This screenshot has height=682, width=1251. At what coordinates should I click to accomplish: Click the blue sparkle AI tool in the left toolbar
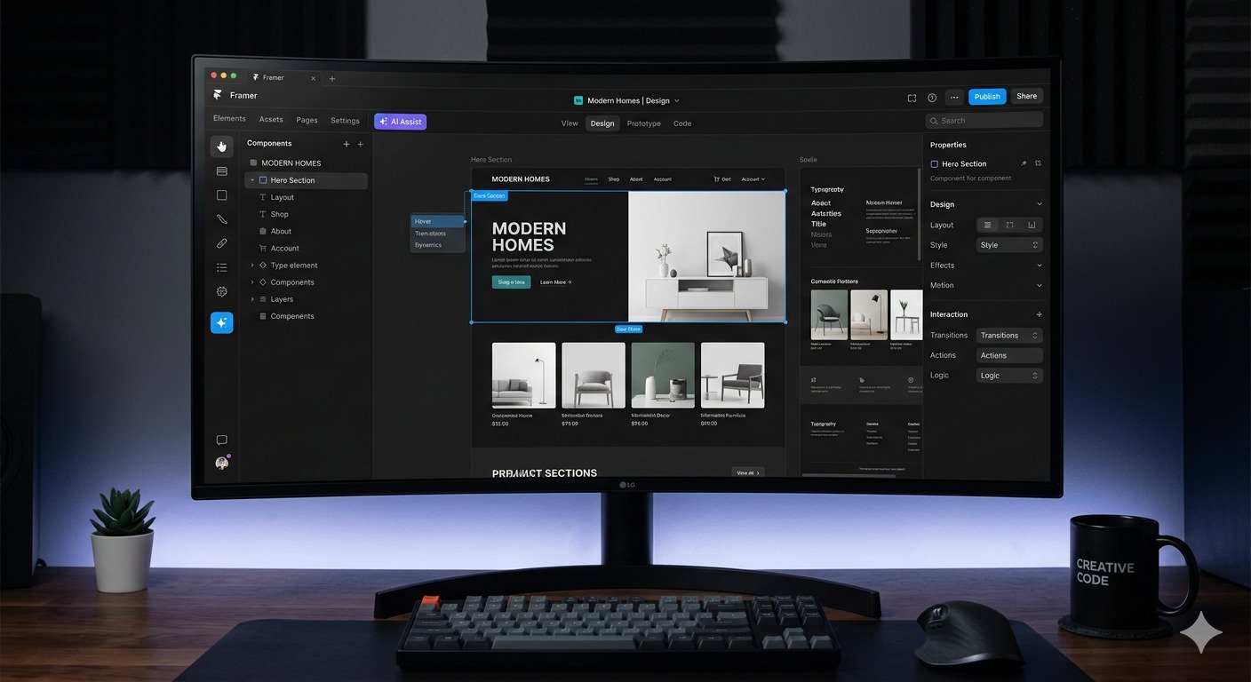(222, 323)
